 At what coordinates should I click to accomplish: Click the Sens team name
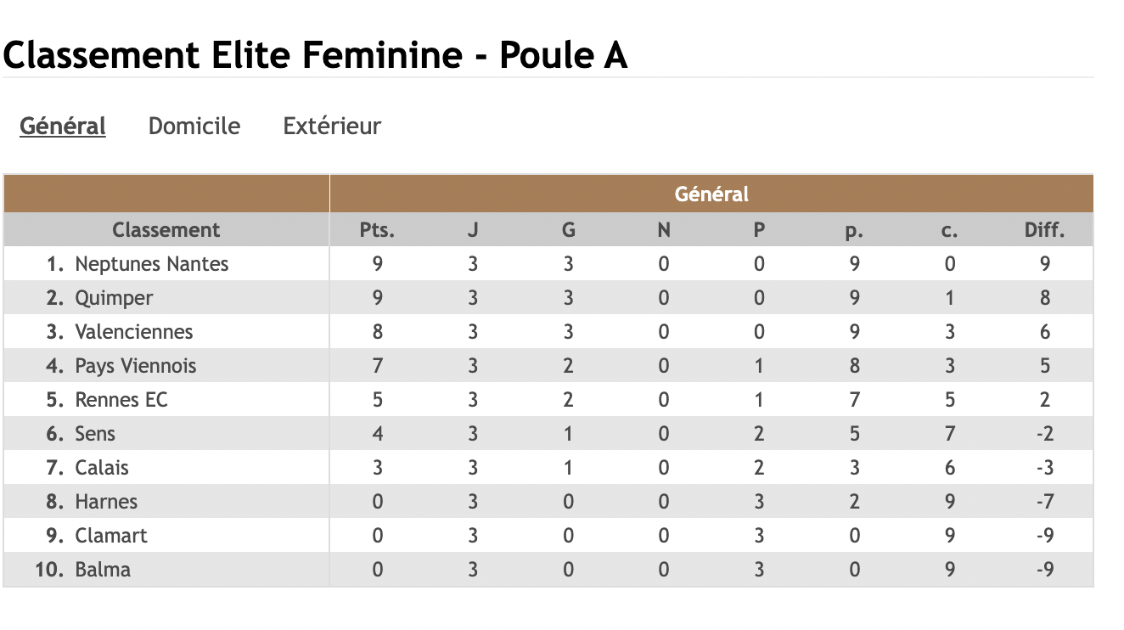95,434
